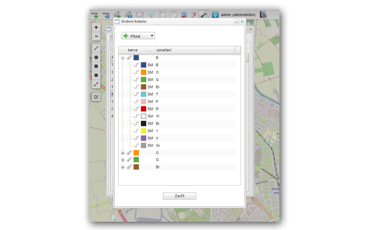
Task: Open the Přidat dropdown arrow
Action: click(x=152, y=35)
